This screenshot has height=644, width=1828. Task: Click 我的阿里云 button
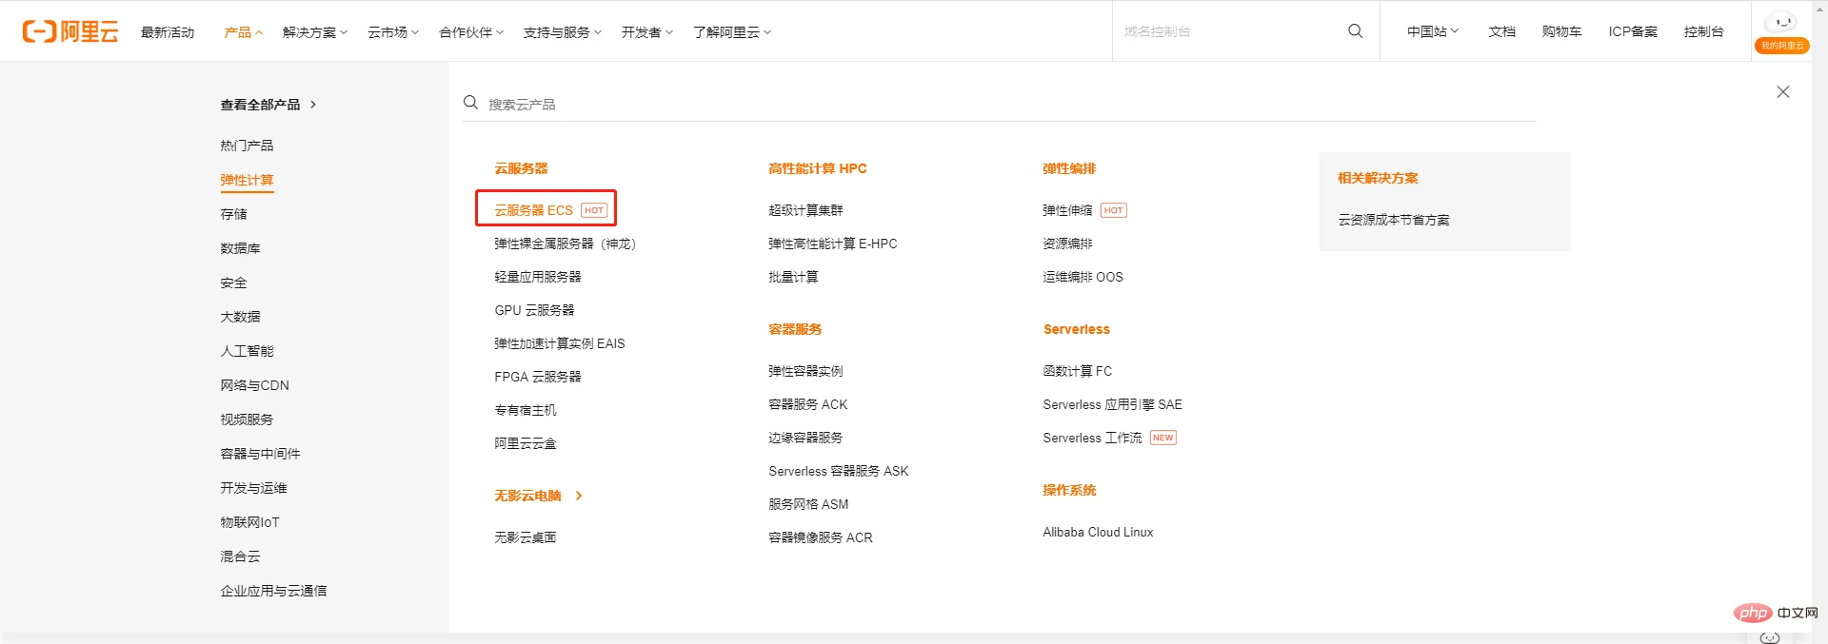click(1781, 46)
